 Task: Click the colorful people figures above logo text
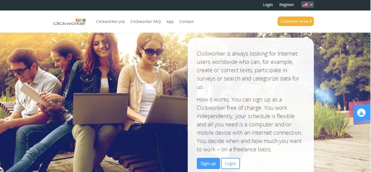click(x=80, y=20)
